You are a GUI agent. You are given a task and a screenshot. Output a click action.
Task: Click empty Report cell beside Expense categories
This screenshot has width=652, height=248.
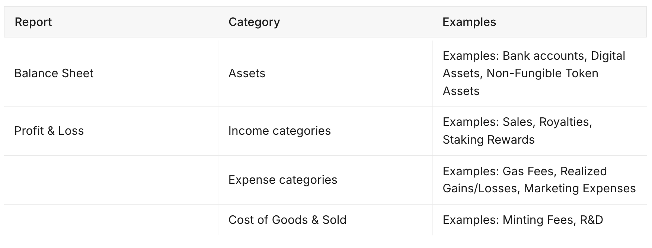coord(111,180)
